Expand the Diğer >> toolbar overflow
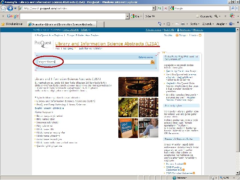The height and width of the screenshot is (180, 240). click(x=150, y=16)
